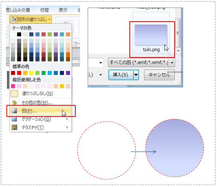Select the gradient-filled circle shape
The width and height of the screenshot is (217, 187).
(175, 148)
